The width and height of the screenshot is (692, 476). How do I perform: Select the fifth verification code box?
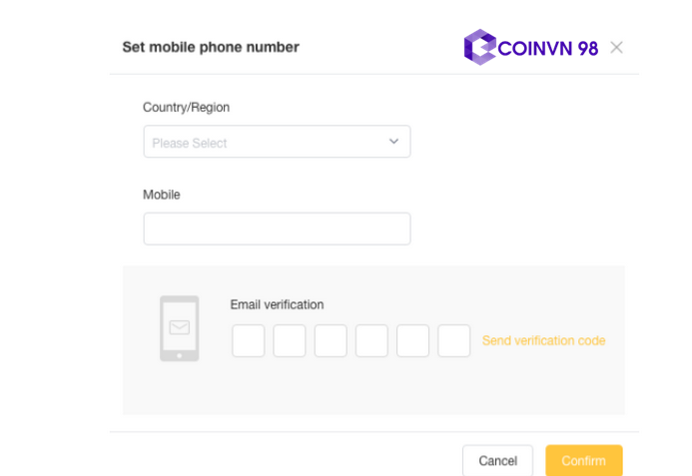[x=412, y=340]
